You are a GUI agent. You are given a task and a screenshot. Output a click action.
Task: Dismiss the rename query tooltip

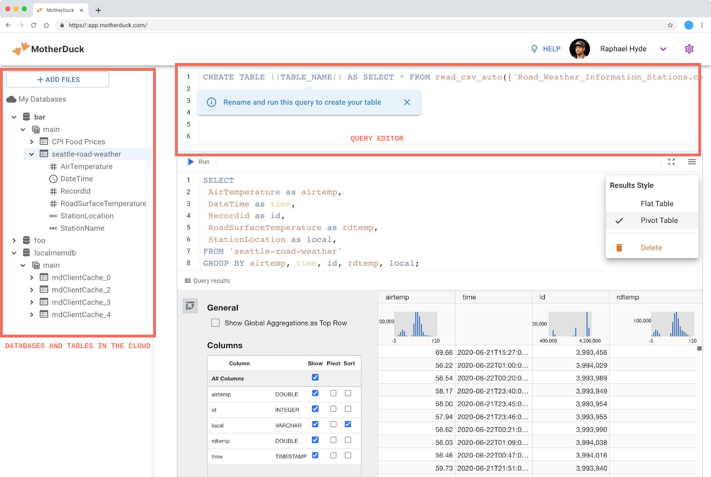coord(407,102)
